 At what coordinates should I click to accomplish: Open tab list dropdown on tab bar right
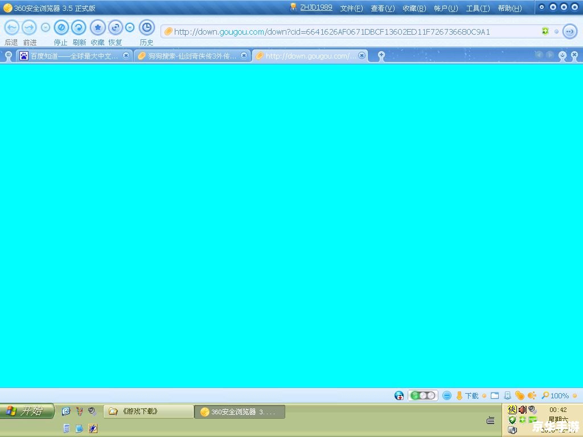pyautogui.click(x=563, y=56)
